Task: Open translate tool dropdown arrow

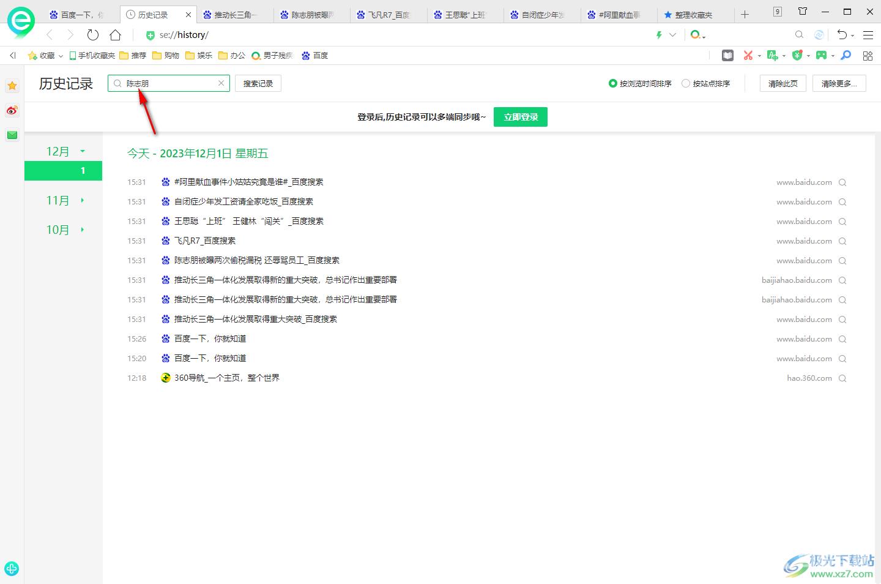Action: coord(784,56)
